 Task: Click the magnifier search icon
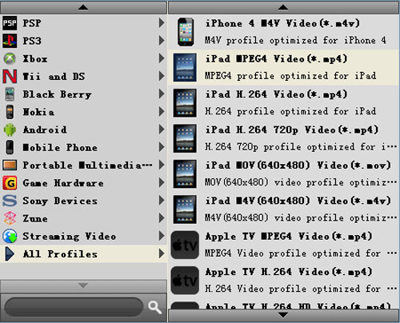coord(155,308)
